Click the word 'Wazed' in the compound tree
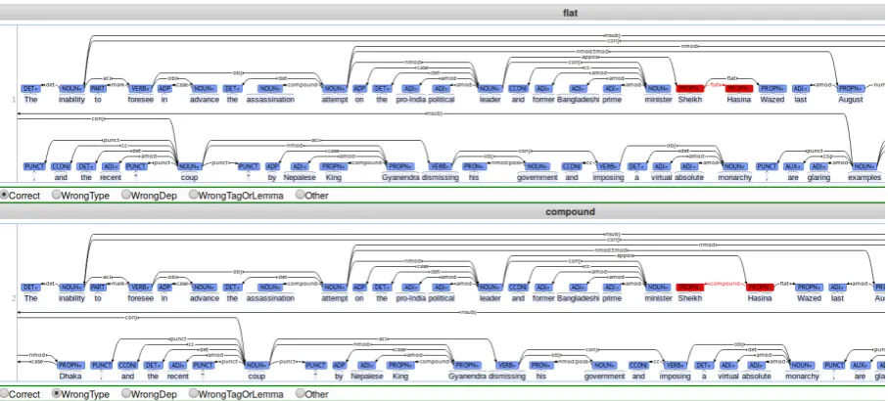The height and width of the screenshot is (401, 888). (x=810, y=297)
